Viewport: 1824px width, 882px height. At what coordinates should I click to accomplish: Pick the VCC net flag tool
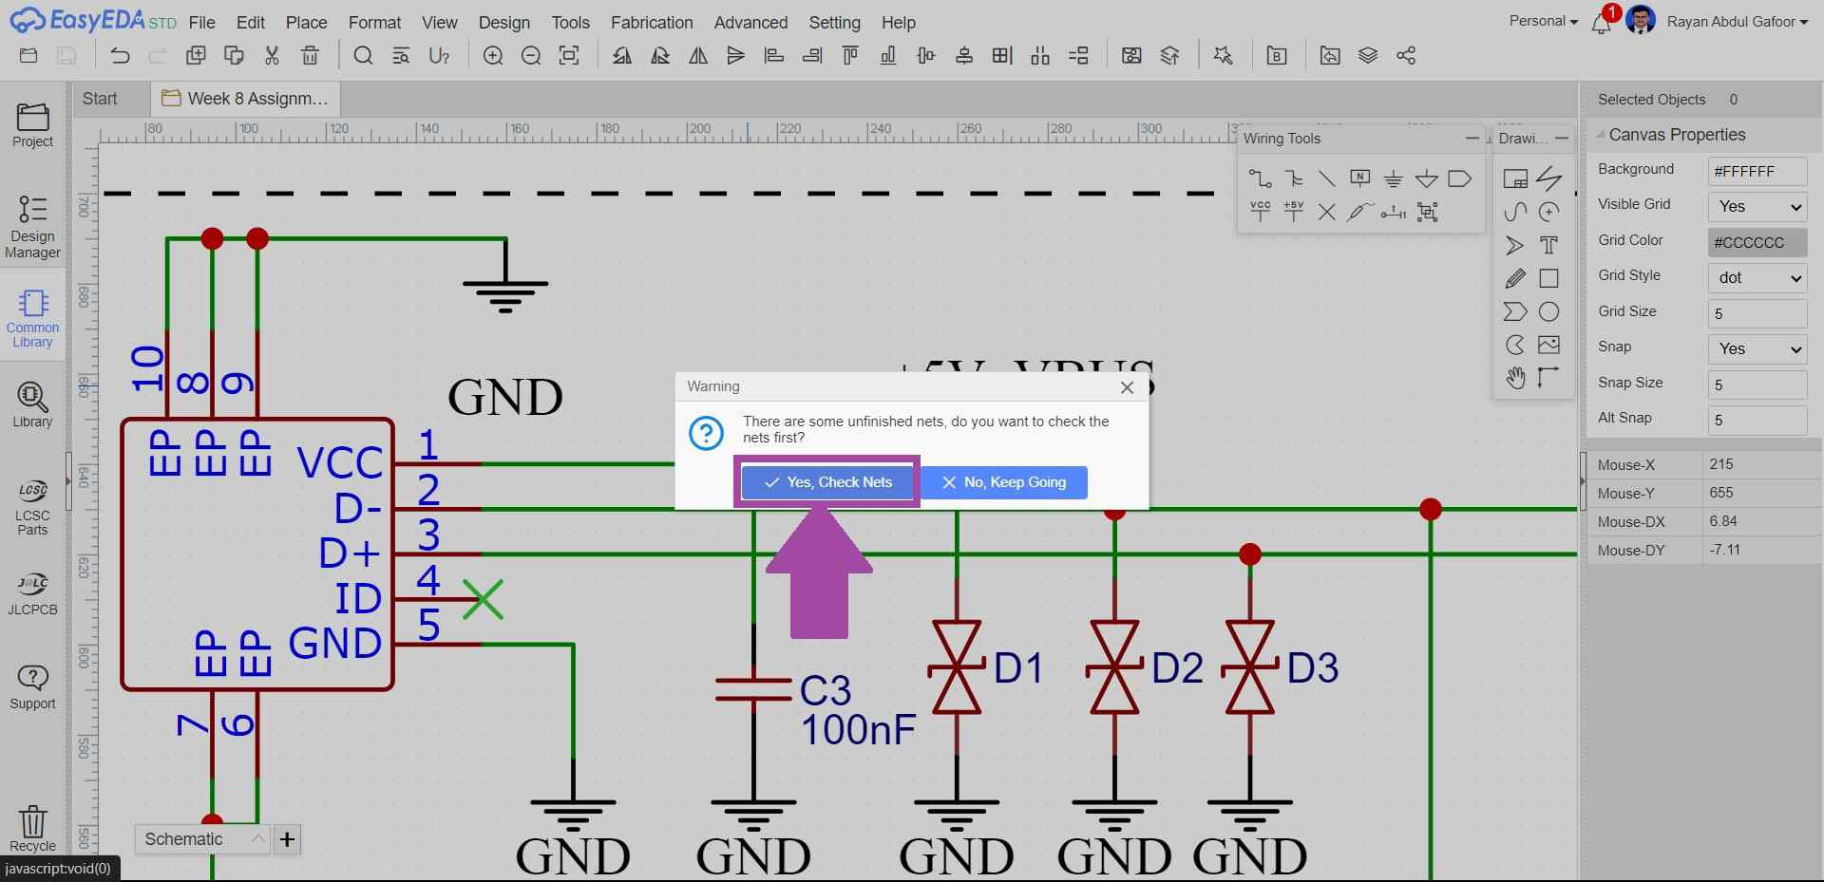click(x=1260, y=212)
